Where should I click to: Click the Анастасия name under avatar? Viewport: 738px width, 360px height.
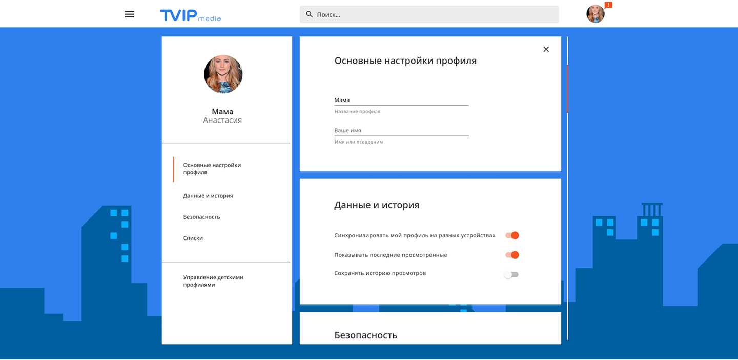pyautogui.click(x=222, y=120)
